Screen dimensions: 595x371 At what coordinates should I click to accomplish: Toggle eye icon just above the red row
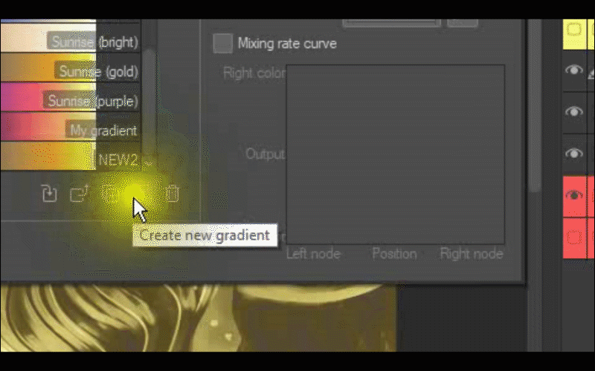click(x=574, y=153)
